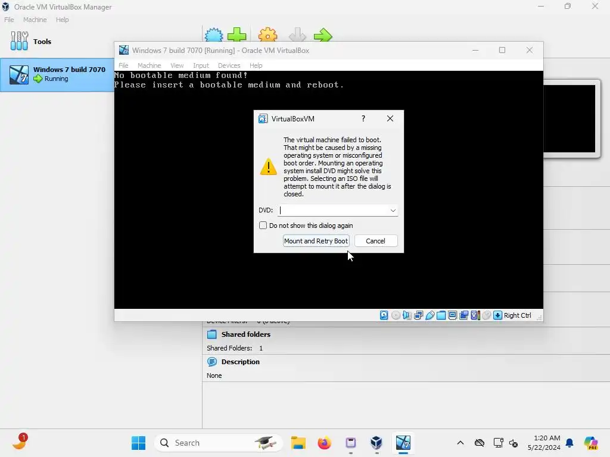
Task: Open the Copilot preview taskbar icon
Action: pyautogui.click(x=591, y=443)
